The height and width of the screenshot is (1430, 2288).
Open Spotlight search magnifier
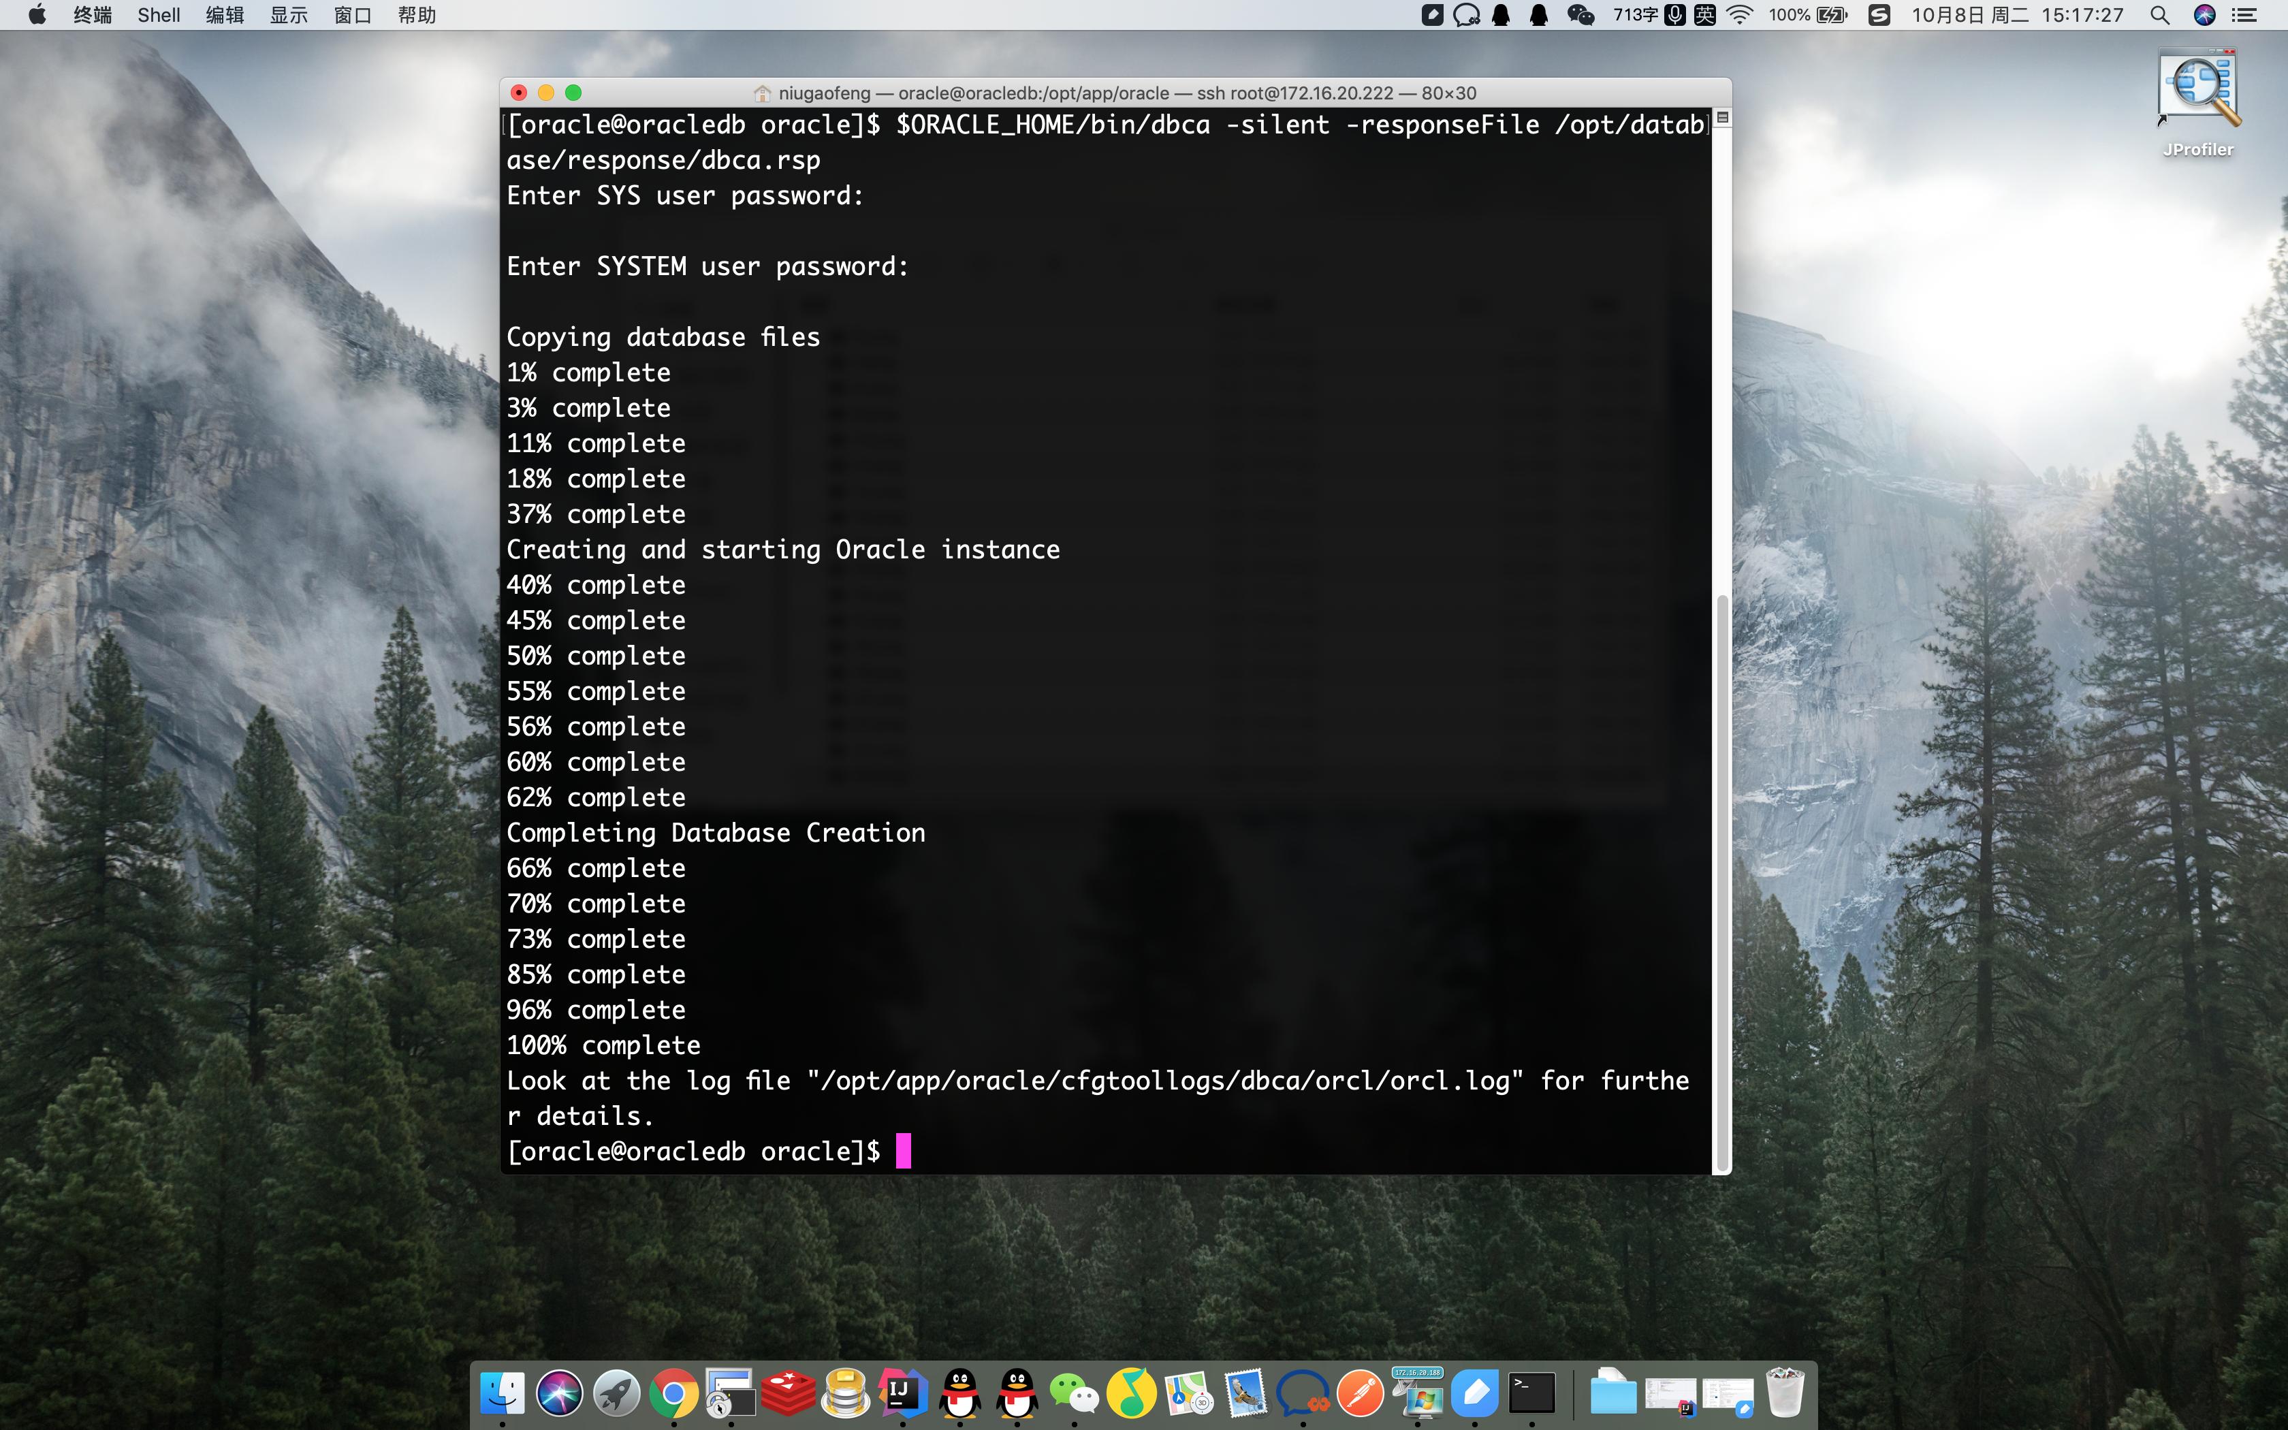[x=2159, y=14]
